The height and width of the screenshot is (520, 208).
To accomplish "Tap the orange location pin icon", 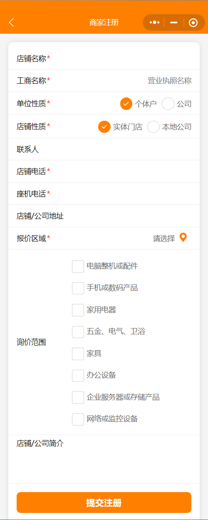I will [x=183, y=238].
